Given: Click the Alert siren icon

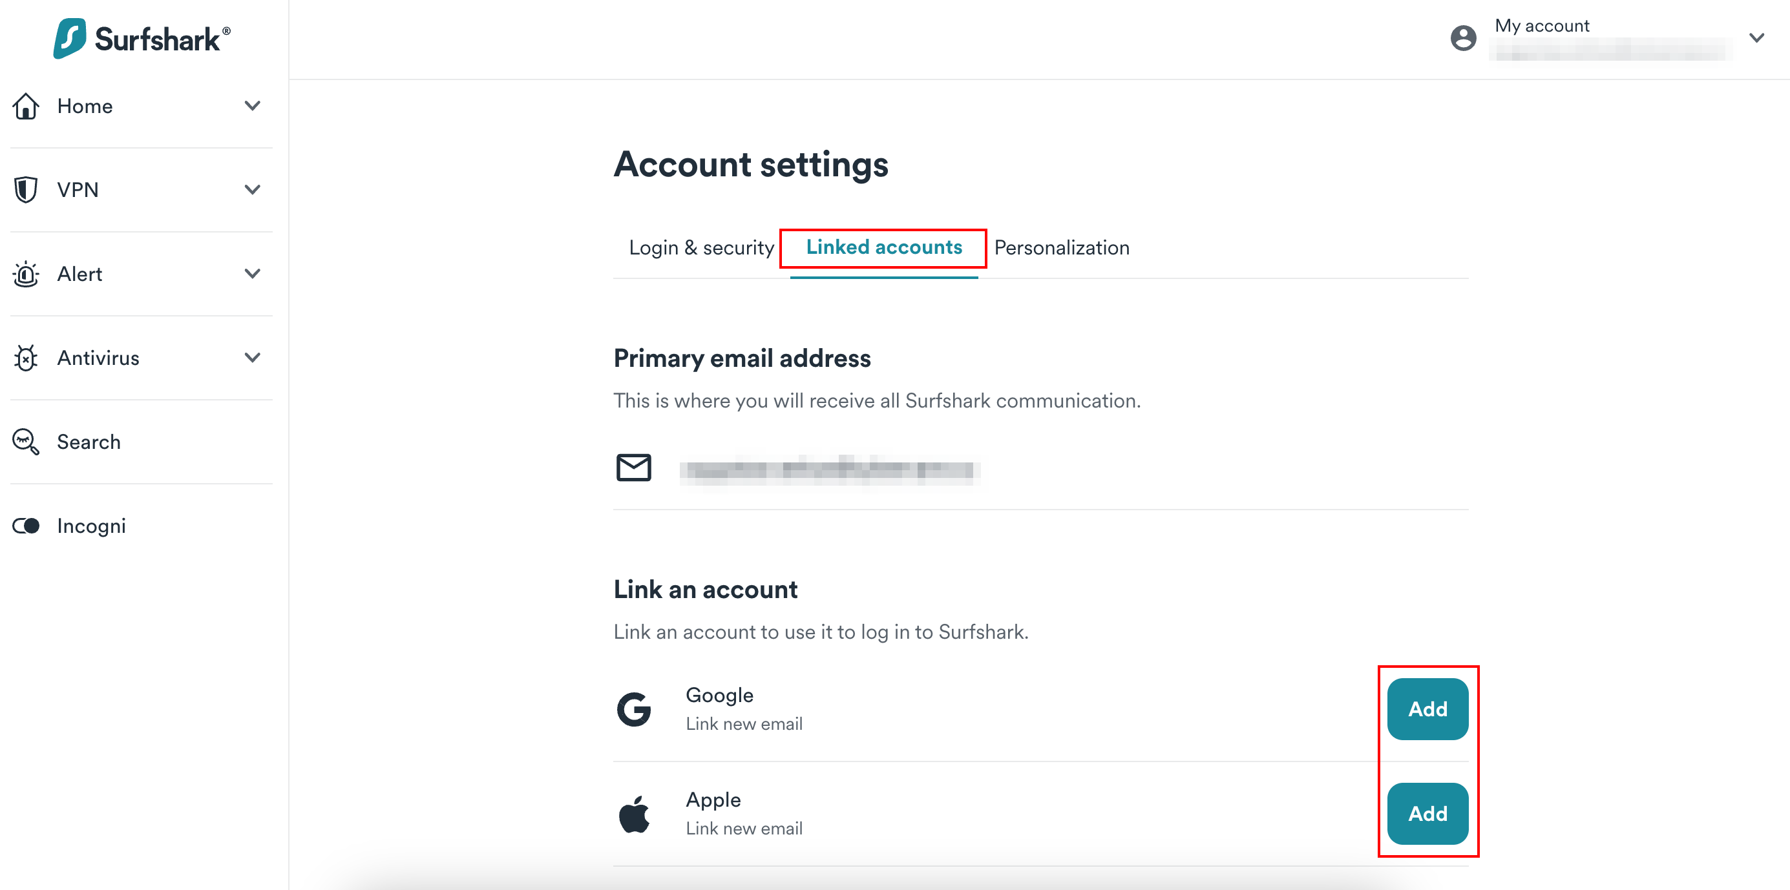Looking at the screenshot, I should (x=26, y=274).
